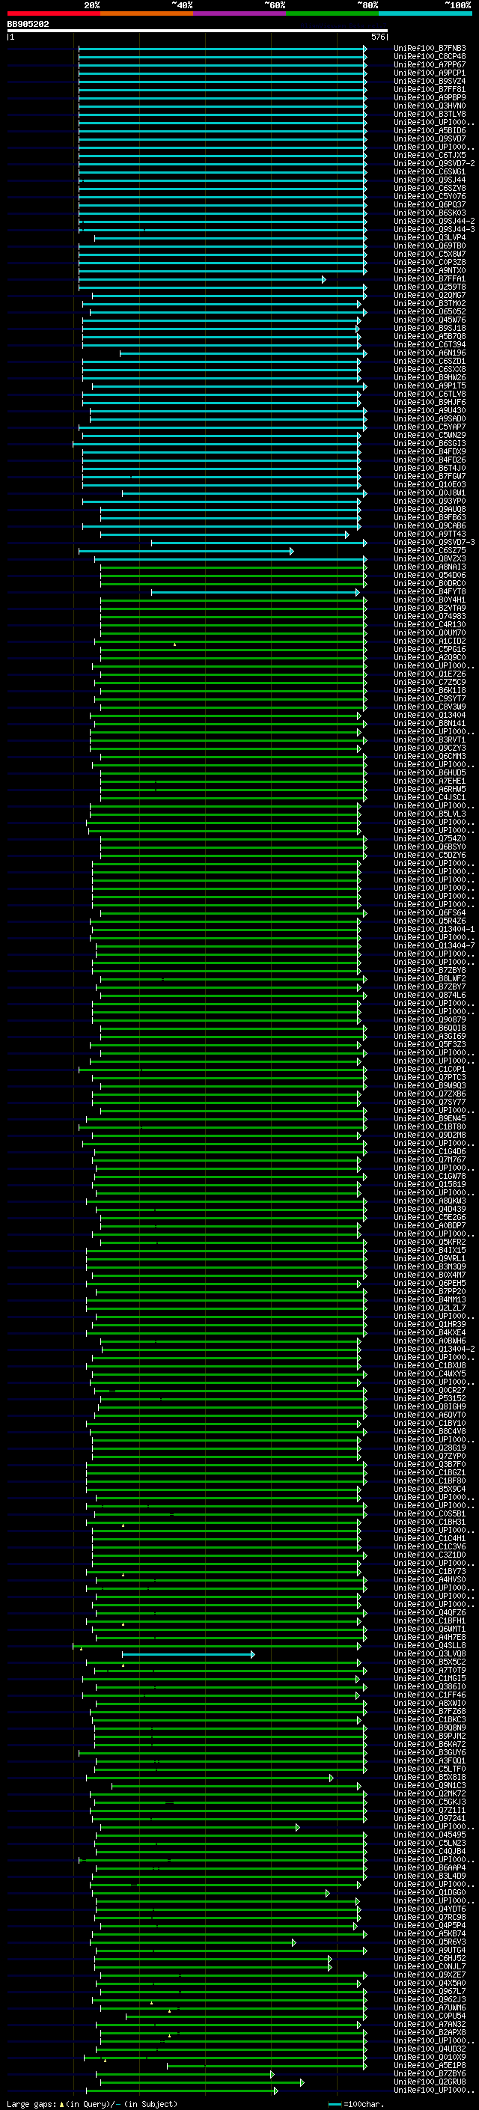Click the UniRef100_B7FFA1 label
This screenshot has width=479, height=2110.
pos(430,278)
